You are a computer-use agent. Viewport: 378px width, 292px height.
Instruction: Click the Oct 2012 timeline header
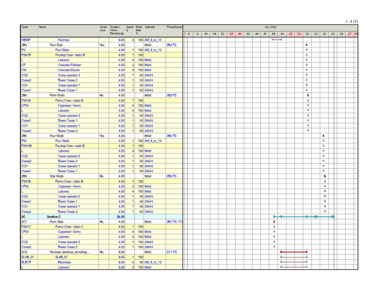tap(271, 27)
